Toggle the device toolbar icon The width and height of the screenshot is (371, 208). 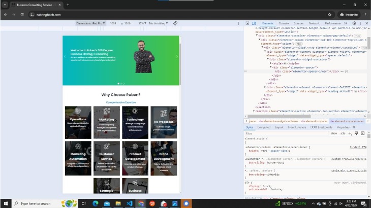point(254,23)
